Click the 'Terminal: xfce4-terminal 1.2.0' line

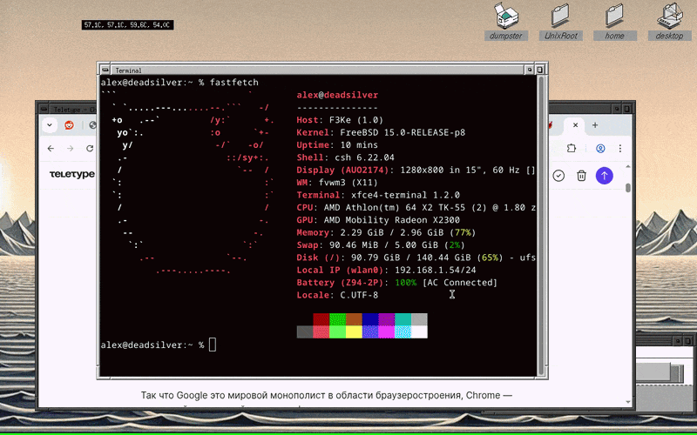378,195
